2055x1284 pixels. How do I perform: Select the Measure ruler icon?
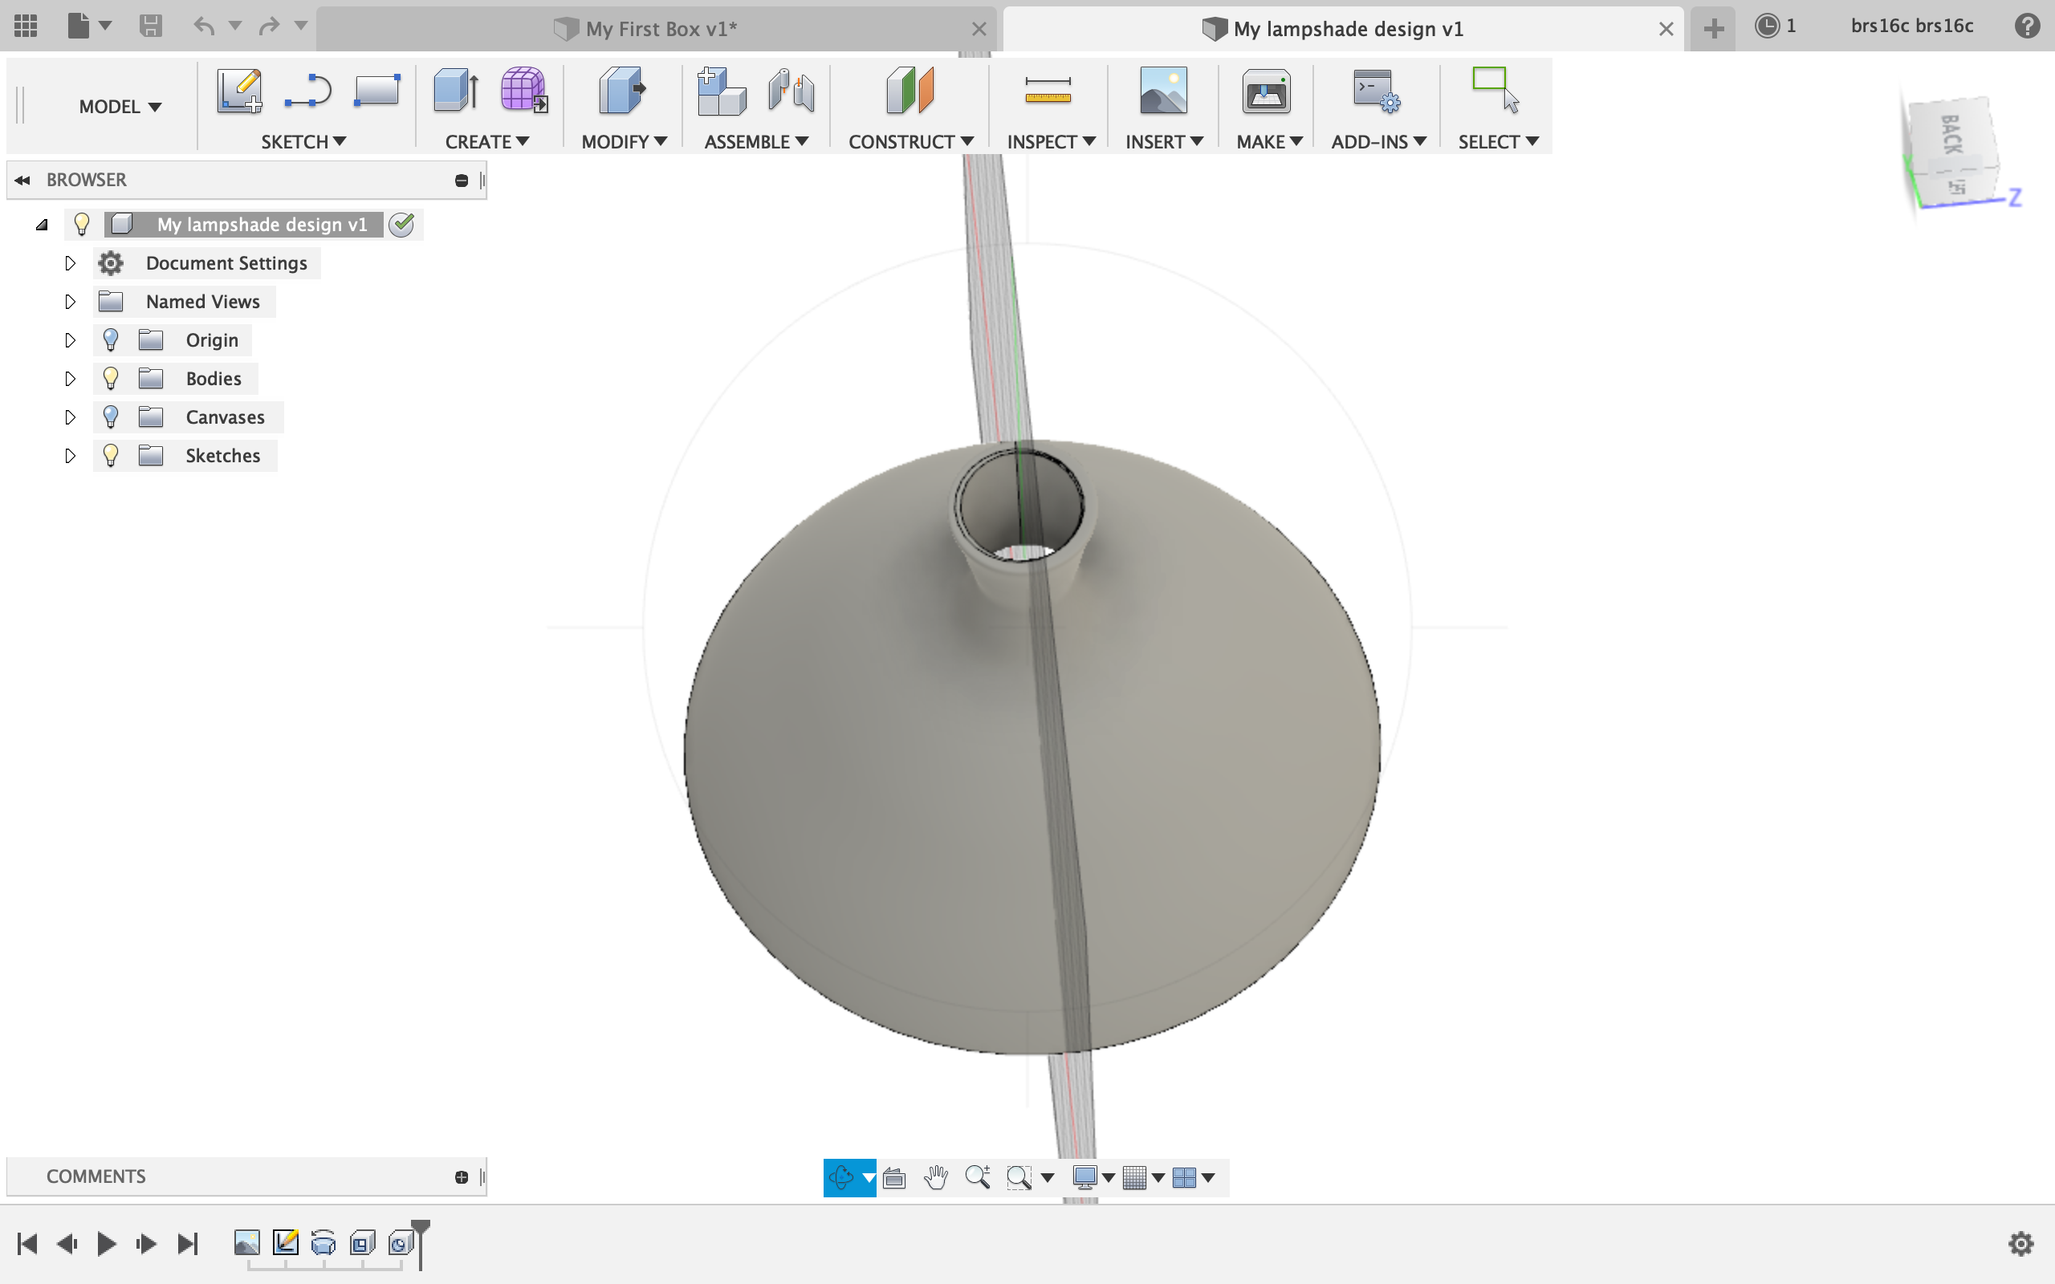point(1048,91)
